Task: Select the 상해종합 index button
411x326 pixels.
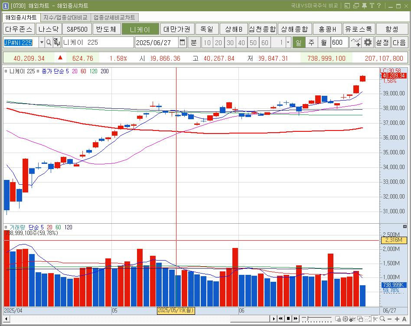Action: click(295, 29)
